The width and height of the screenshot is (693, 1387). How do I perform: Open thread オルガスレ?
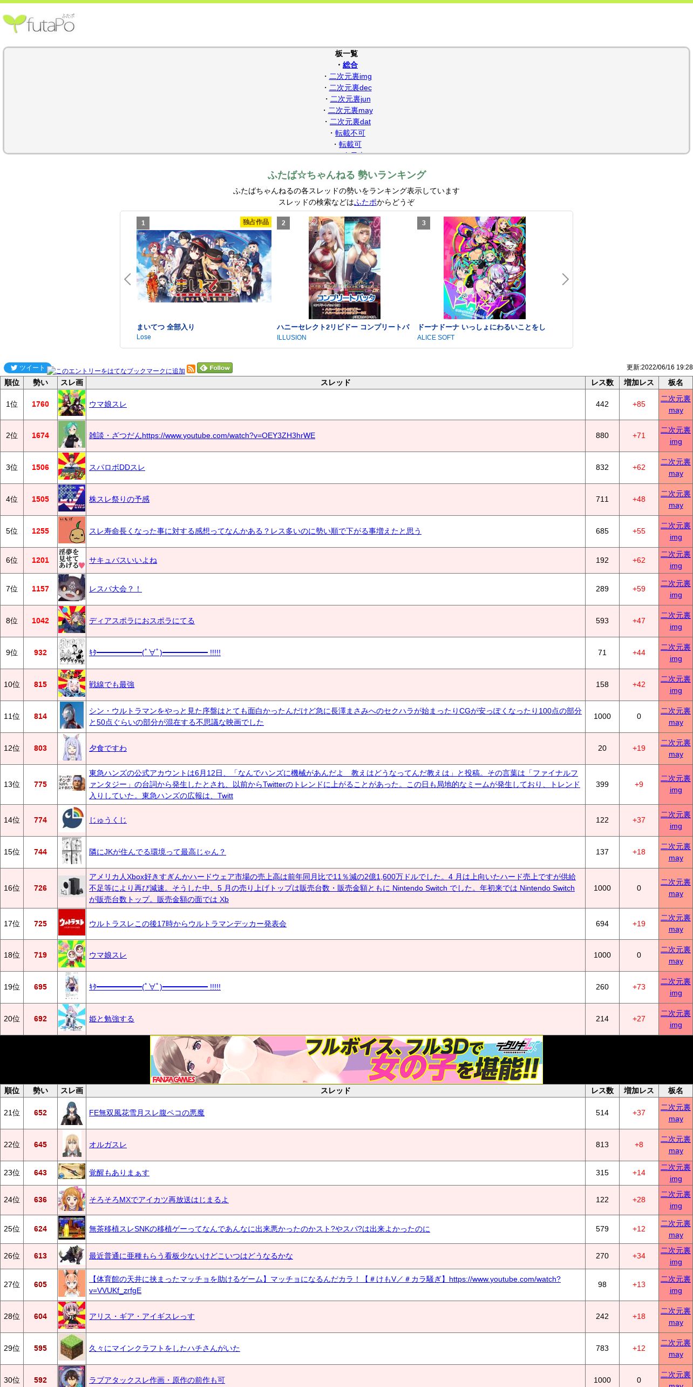pos(108,1144)
